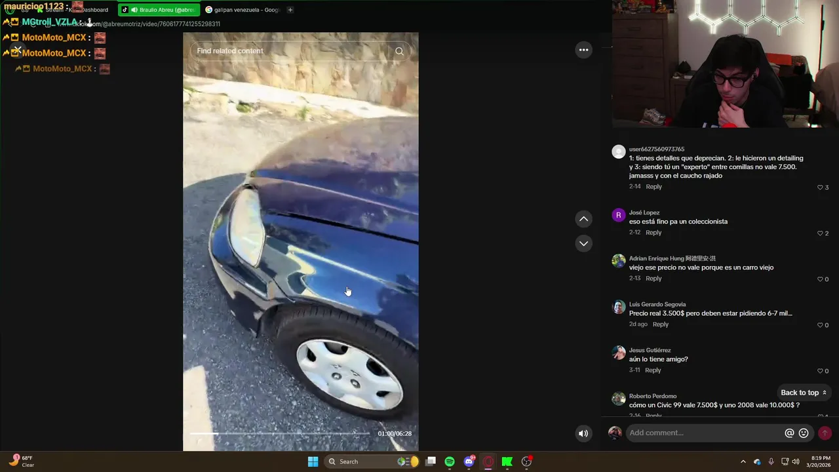Expand hidden system tray icons chevron

[743, 462]
